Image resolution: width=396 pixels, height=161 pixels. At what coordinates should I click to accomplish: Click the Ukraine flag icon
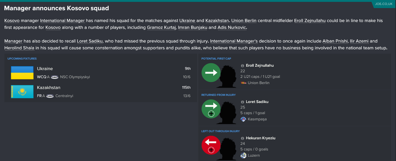coord(22,73)
